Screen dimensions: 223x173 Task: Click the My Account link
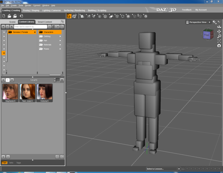click(201, 10)
